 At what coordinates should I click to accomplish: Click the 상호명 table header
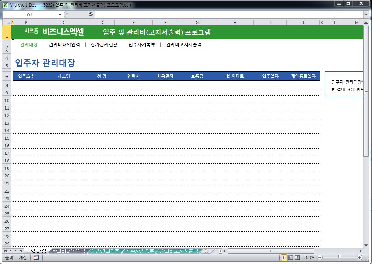pyautogui.click(x=64, y=76)
